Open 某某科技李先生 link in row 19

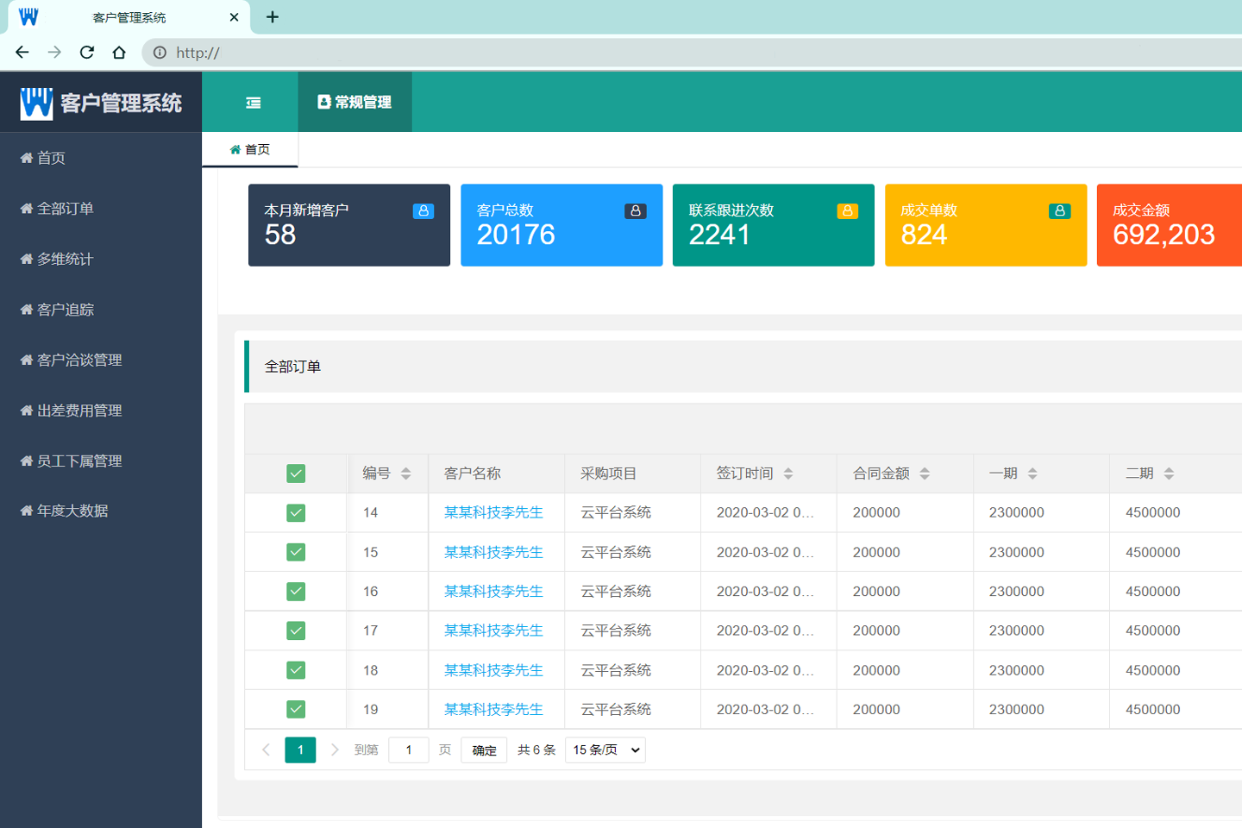tap(493, 710)
